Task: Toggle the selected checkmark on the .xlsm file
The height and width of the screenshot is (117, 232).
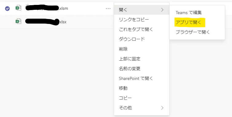Action: tap(7, 9)
